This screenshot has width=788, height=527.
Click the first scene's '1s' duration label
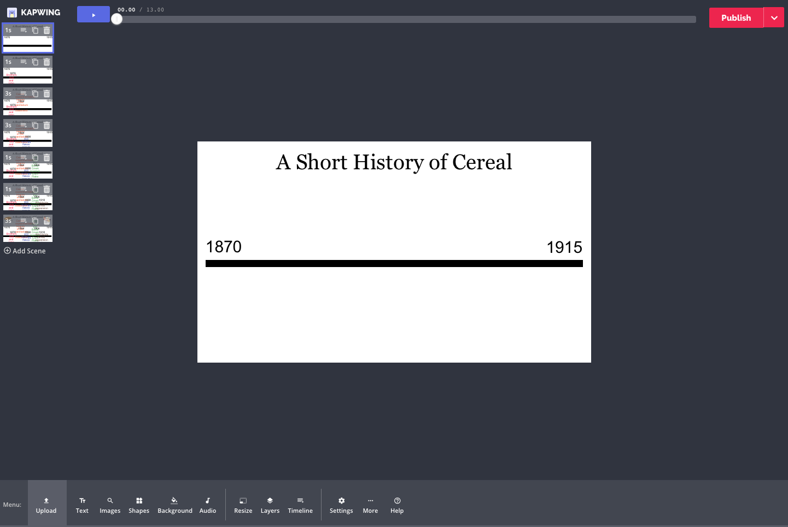click(8, 31)
